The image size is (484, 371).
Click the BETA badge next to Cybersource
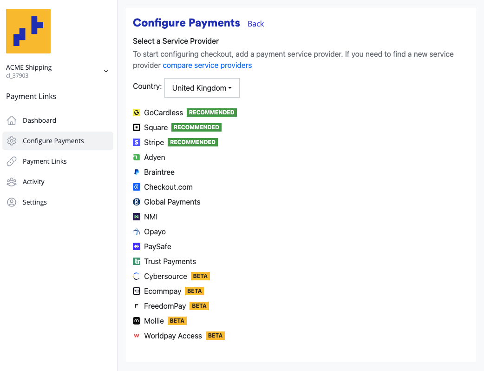pos(200,276)
